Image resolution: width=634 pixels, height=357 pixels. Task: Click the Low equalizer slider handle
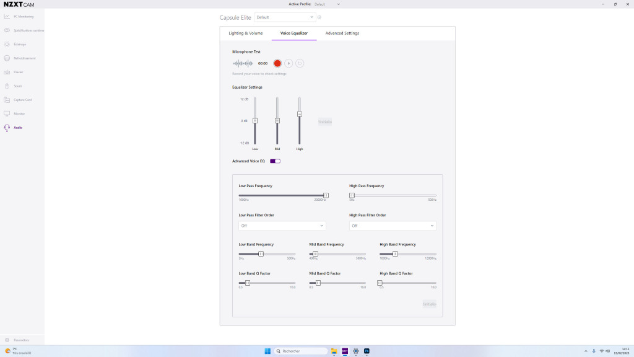coord(255,121)
